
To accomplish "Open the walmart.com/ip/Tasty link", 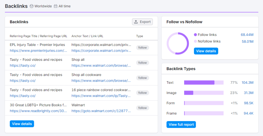I will [x=101, y=96].
